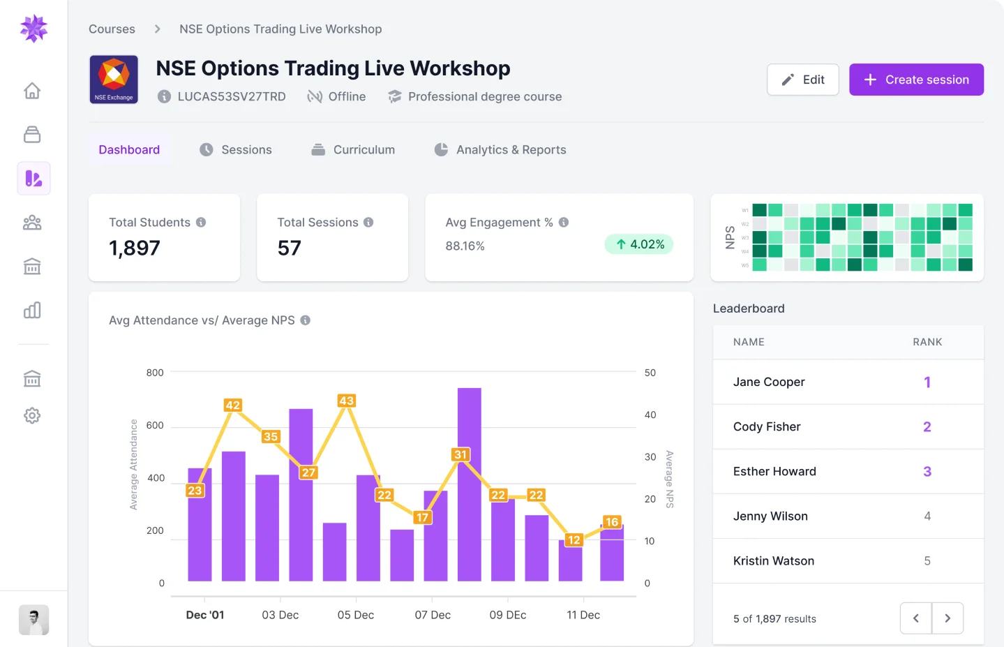Open the briefcase icon in sidebar
Viewport: 1004px width, 647px height.
(x=32, y=135)
